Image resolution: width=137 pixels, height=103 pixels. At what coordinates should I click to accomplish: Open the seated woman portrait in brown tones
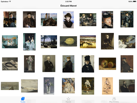107,41
